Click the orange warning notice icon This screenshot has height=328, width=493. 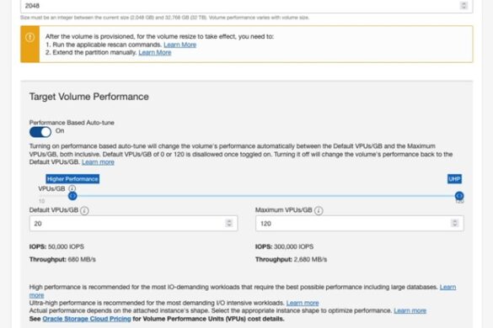tap(29, 37)
